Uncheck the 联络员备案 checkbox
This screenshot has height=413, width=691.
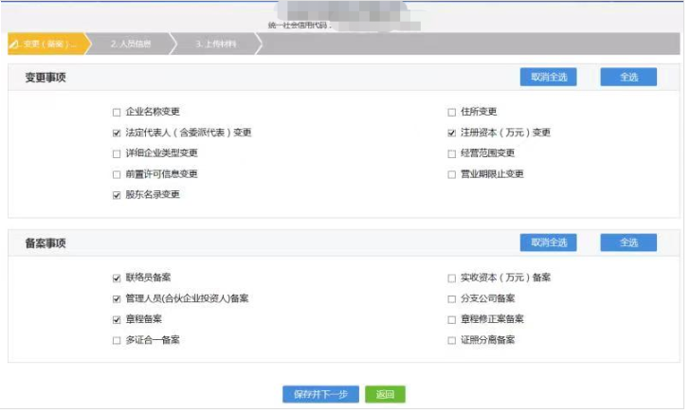pos(117,278)
